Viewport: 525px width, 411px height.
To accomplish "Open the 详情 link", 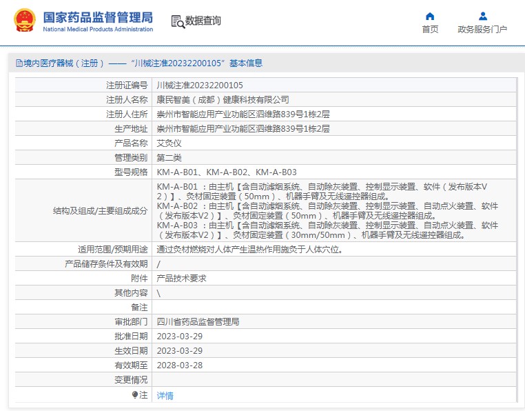I will [x=165, y=396].
